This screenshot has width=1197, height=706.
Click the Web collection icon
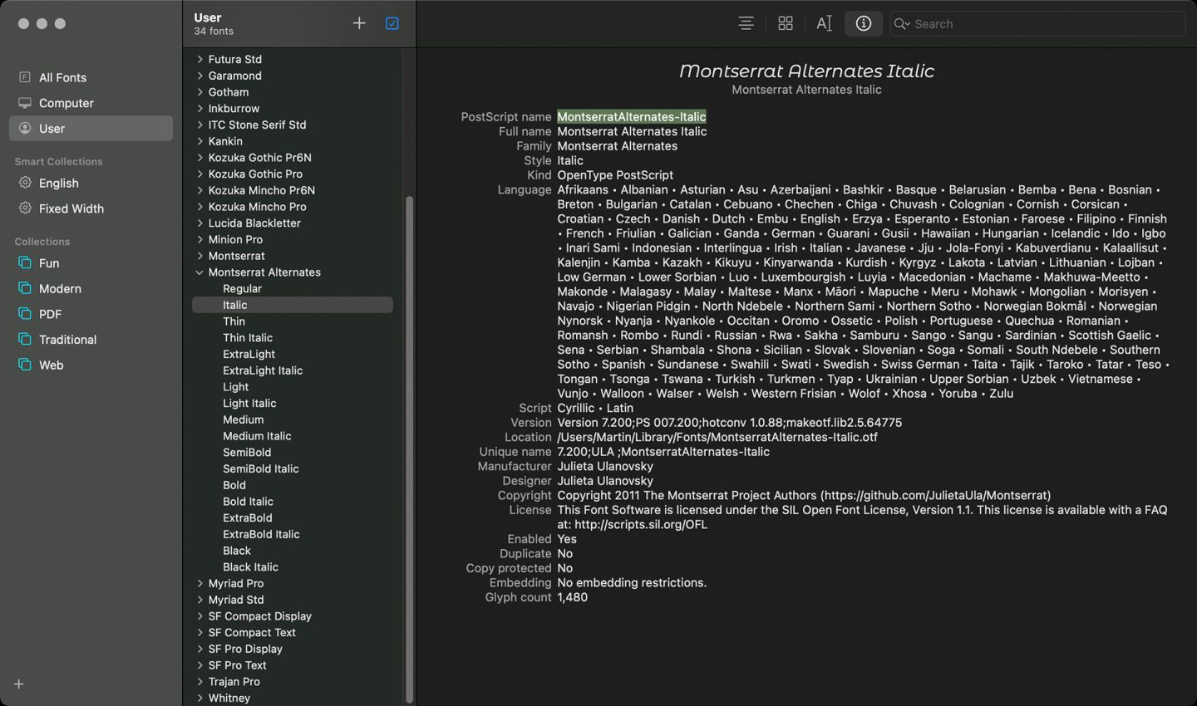pos(25,365)
